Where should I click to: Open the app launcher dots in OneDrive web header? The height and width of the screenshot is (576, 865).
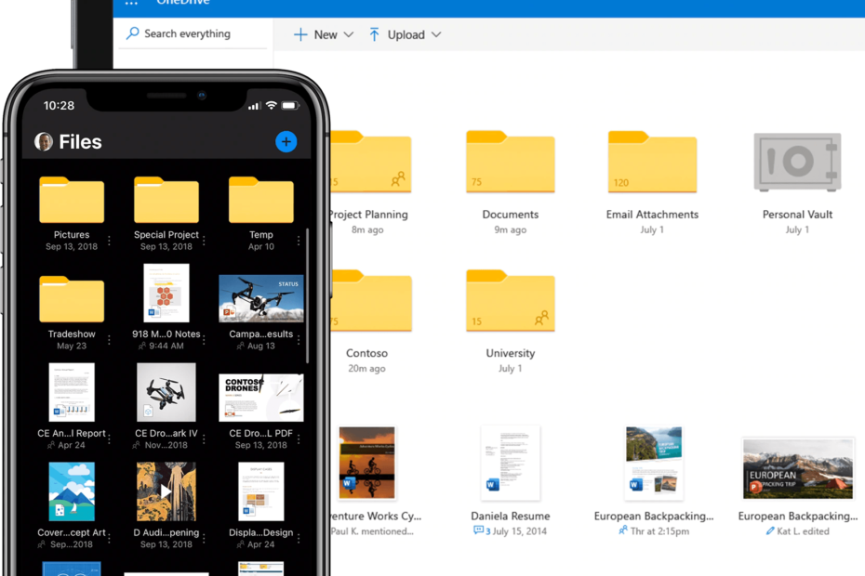click(x=131, y=3)
